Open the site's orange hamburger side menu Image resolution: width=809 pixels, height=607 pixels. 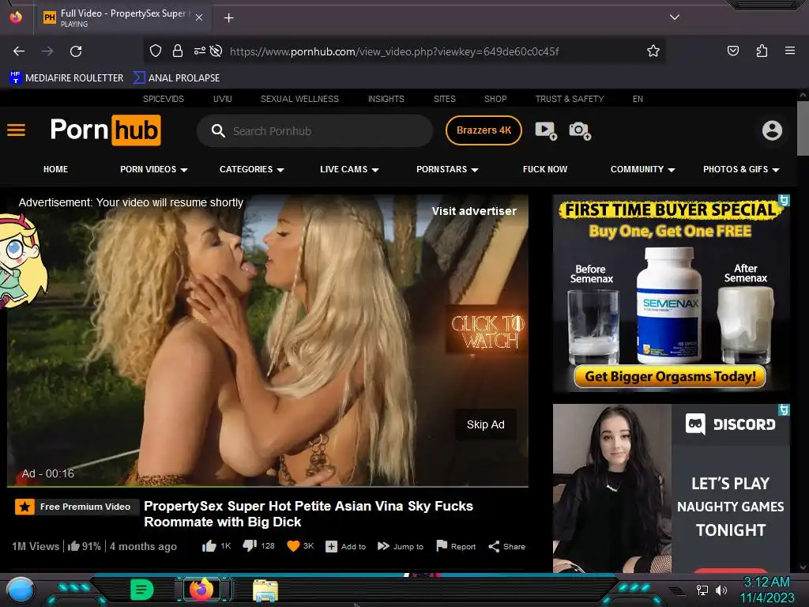pos(16,130)
